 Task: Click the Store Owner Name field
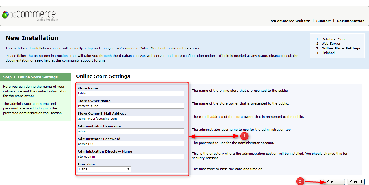point(131,106)
